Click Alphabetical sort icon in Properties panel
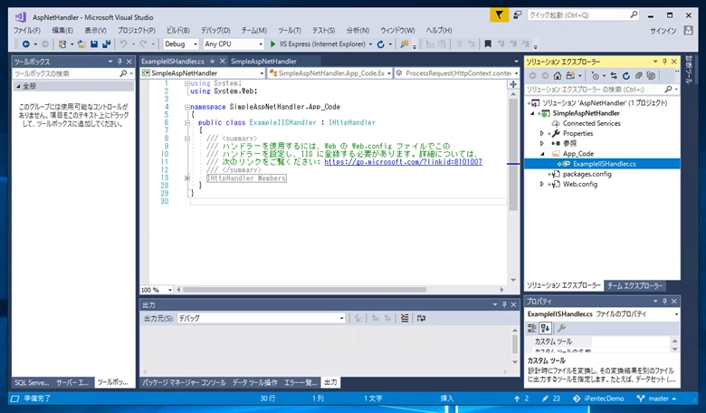Viewport: 706px width, 413px height. point(545,328)
